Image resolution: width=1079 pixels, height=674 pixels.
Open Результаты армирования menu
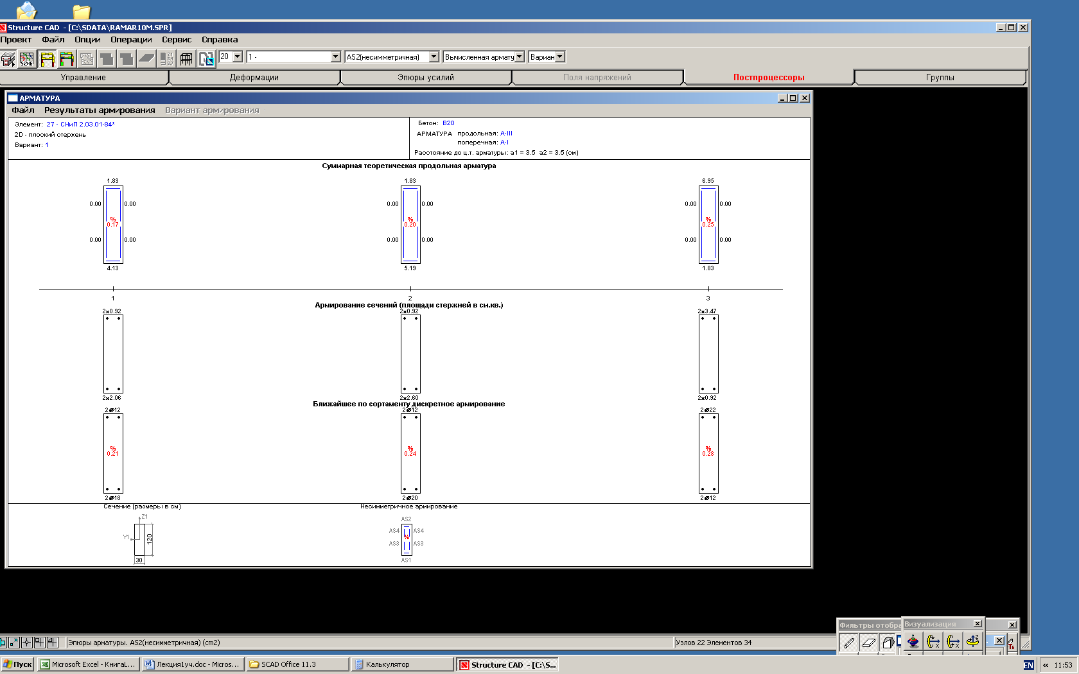coord(100,110)
